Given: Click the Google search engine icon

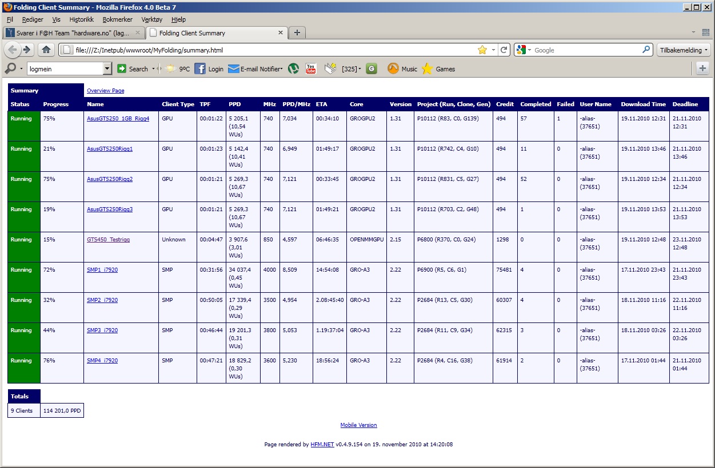Looking at the screenshot, I should point(520,50).
